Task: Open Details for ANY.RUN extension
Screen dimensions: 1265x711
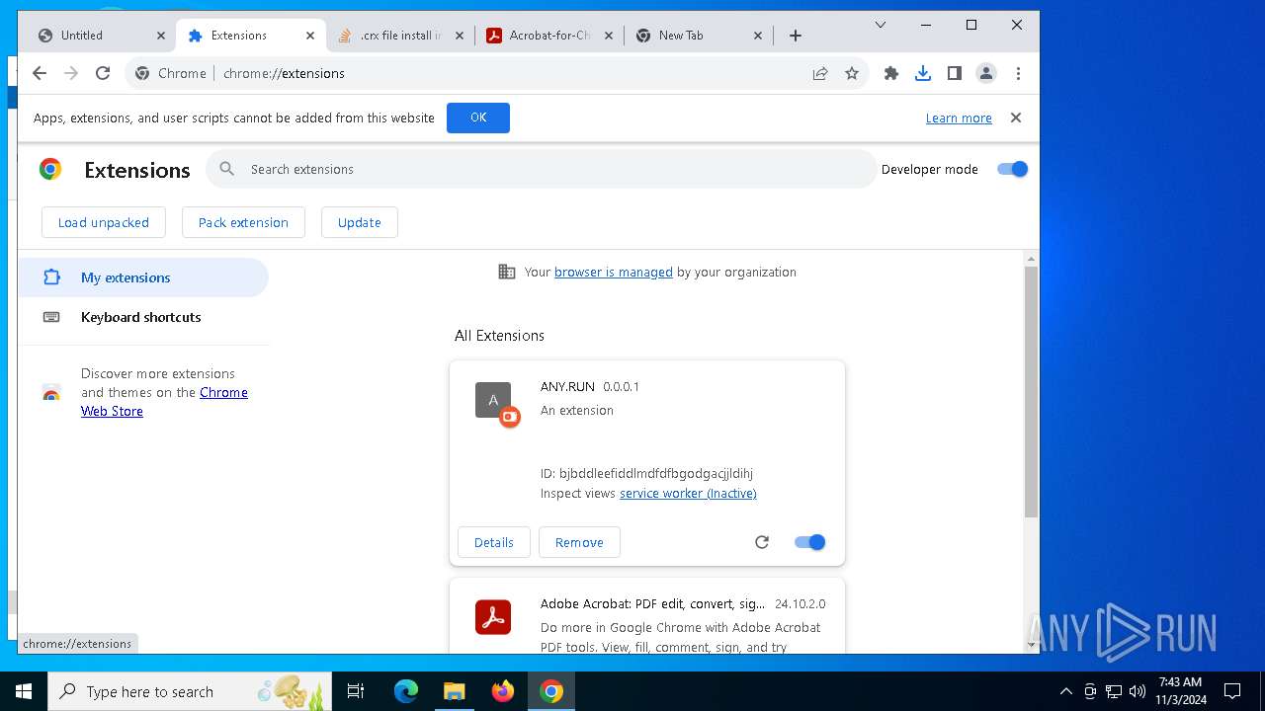Action: [x=494, y=542]
